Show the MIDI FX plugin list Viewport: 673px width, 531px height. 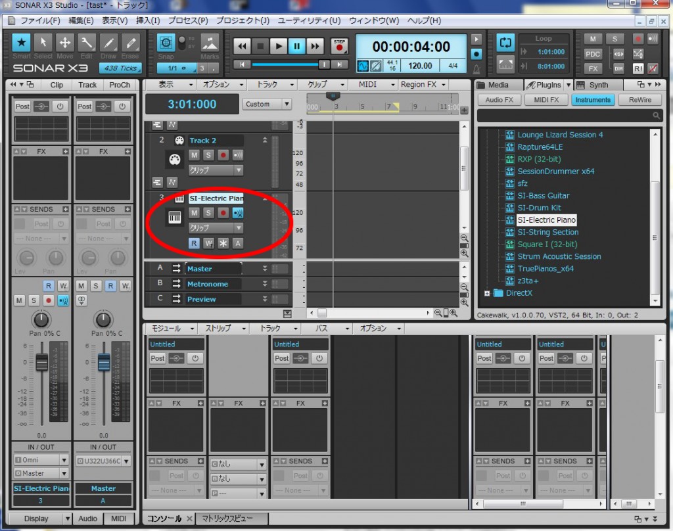[546, 100]
